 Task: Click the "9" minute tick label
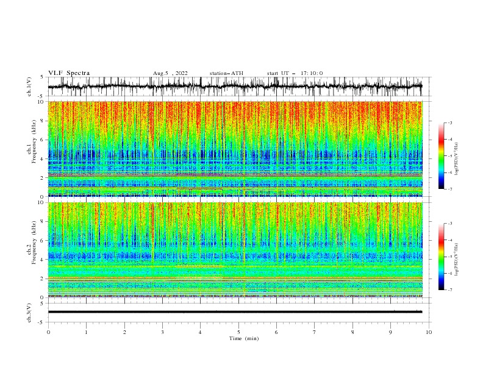(x=390, y=332)
